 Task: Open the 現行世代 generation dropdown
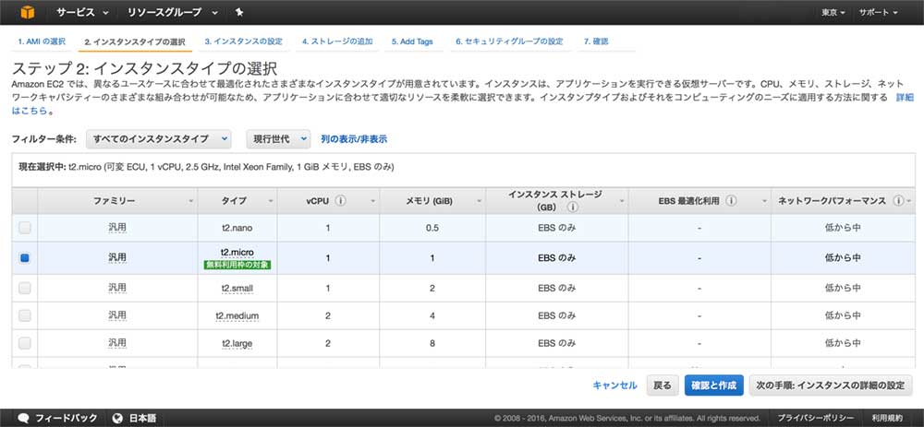pos(278,138)
